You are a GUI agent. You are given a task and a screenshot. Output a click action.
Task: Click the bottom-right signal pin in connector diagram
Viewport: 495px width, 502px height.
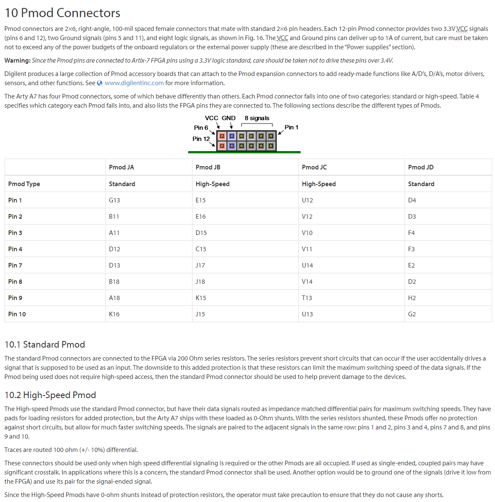click(x=271, y=146)
